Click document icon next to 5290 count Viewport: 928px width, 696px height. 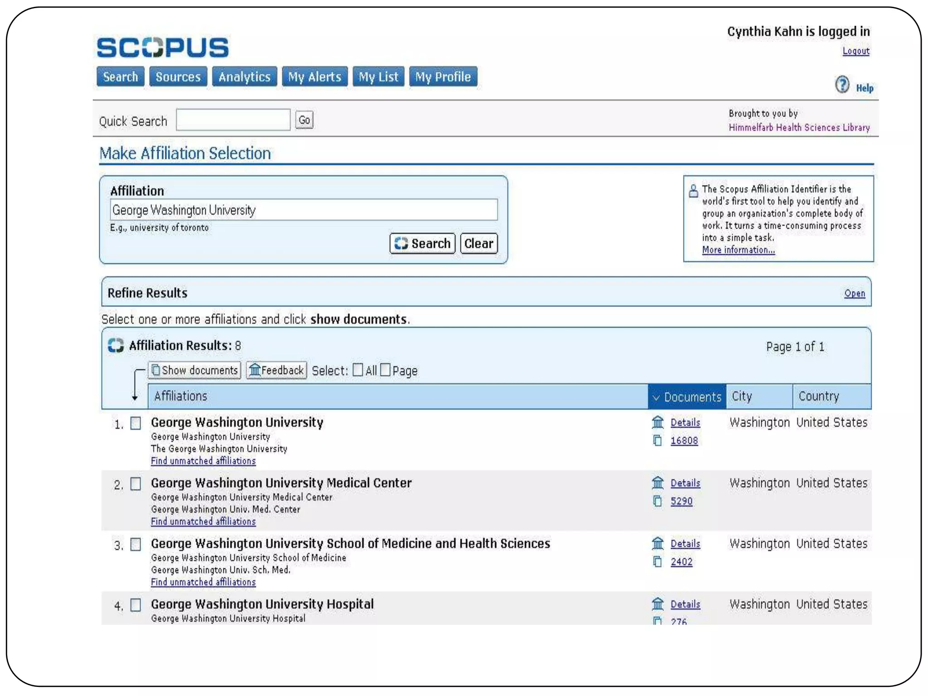657,501
